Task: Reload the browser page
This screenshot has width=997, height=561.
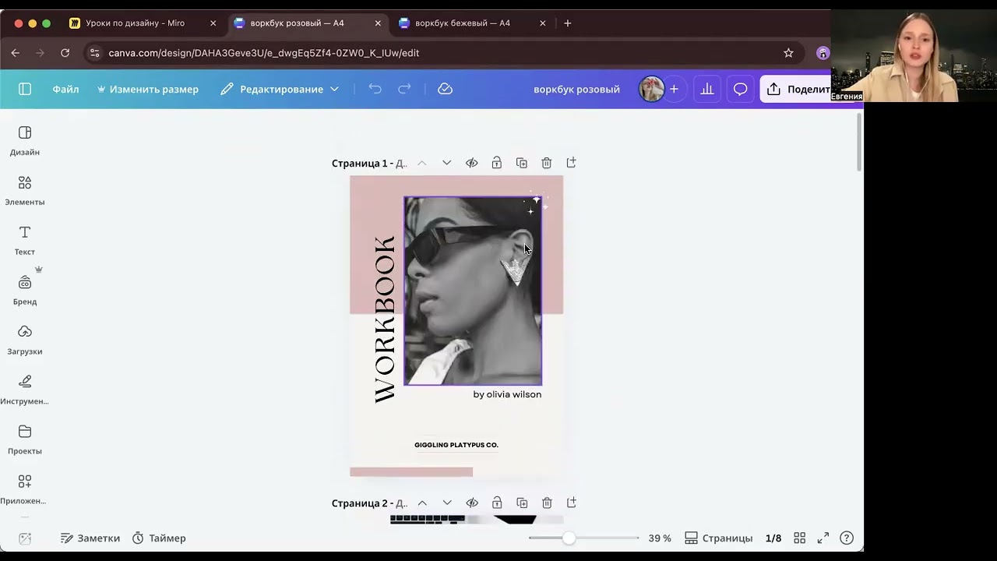Action: [65, 53]
